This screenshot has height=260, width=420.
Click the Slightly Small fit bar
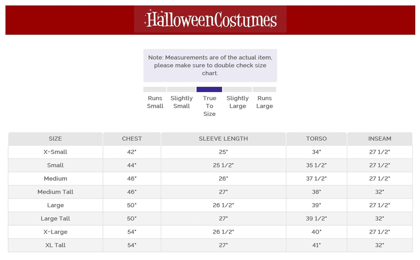181,89
